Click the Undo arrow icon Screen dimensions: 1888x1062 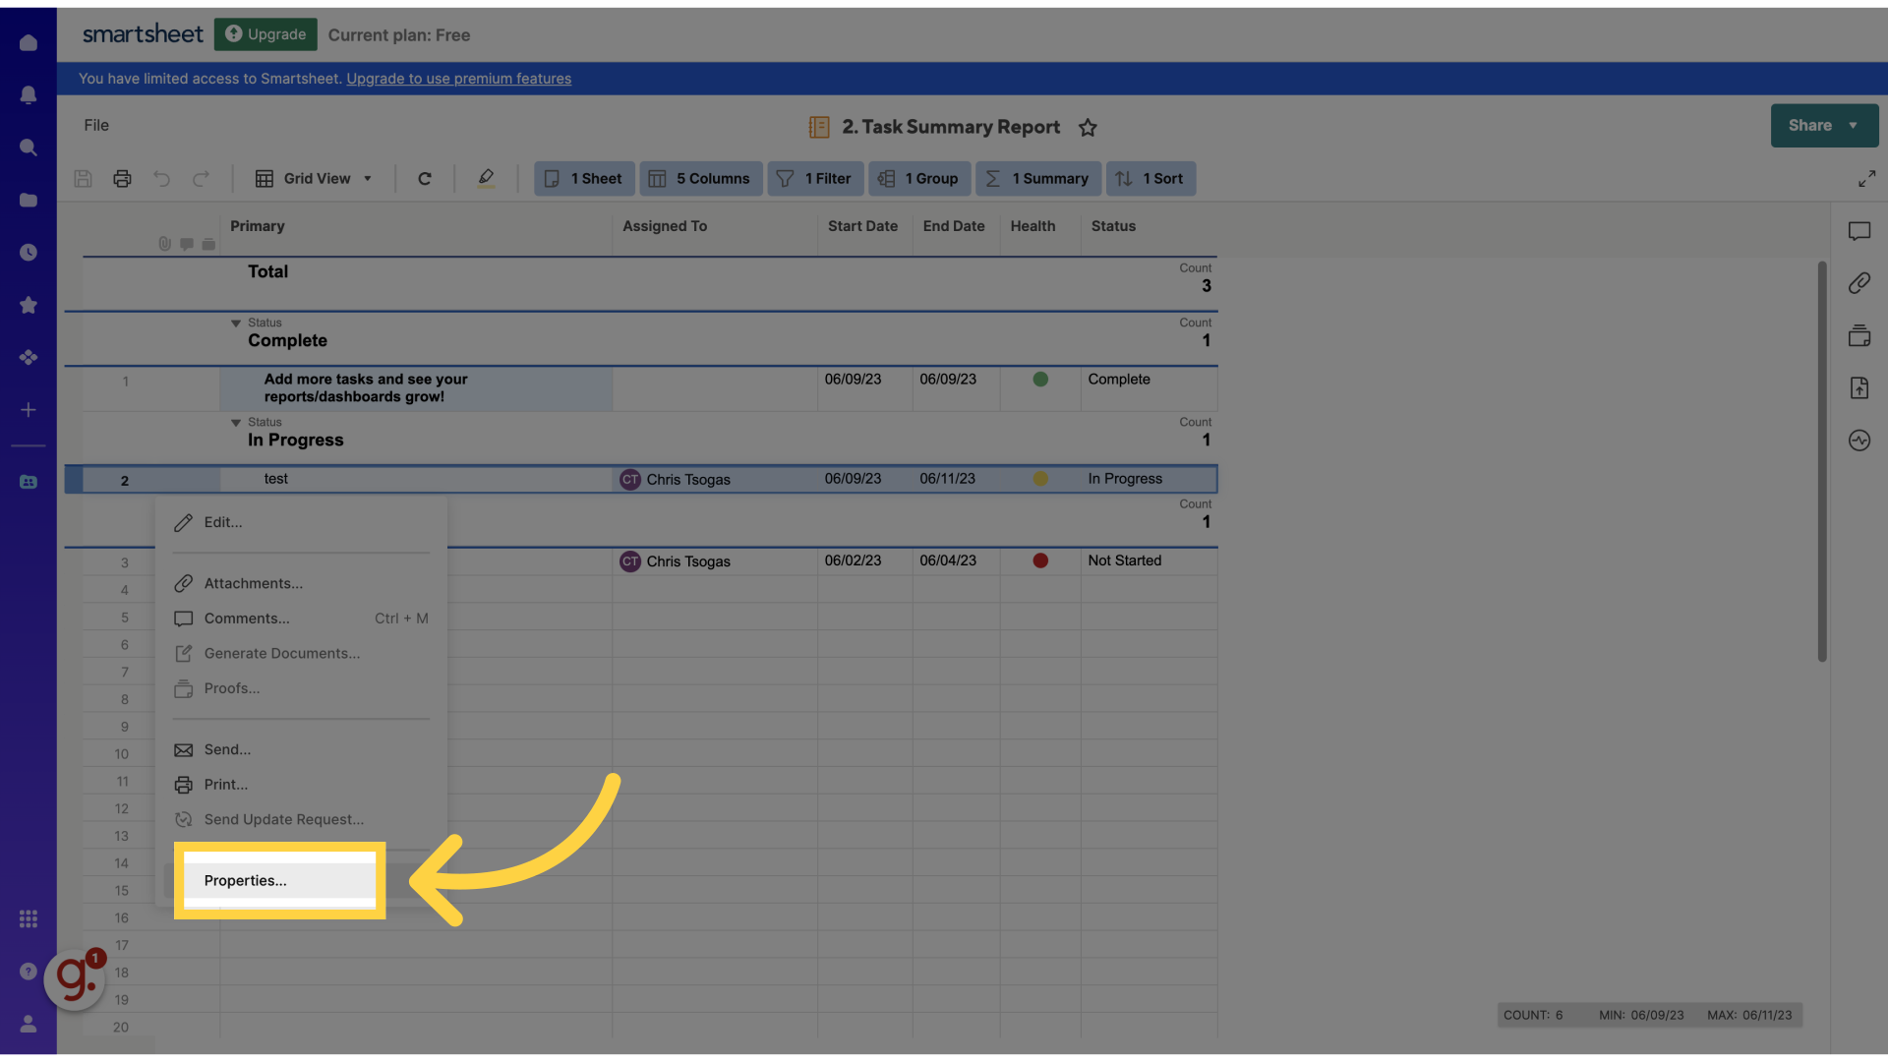pos(161,178)
